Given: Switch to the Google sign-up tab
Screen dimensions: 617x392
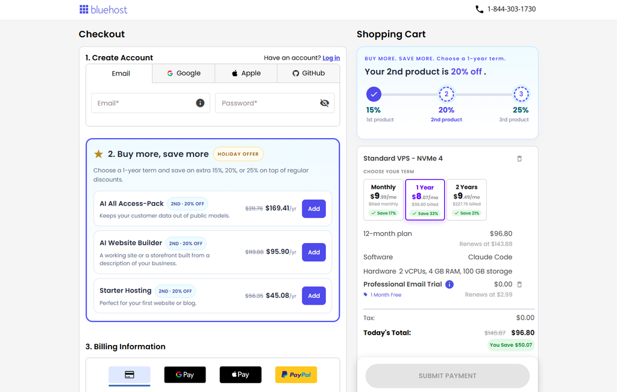Looking at the screenshot, I should pyautogui.click(x=184, y=74).
